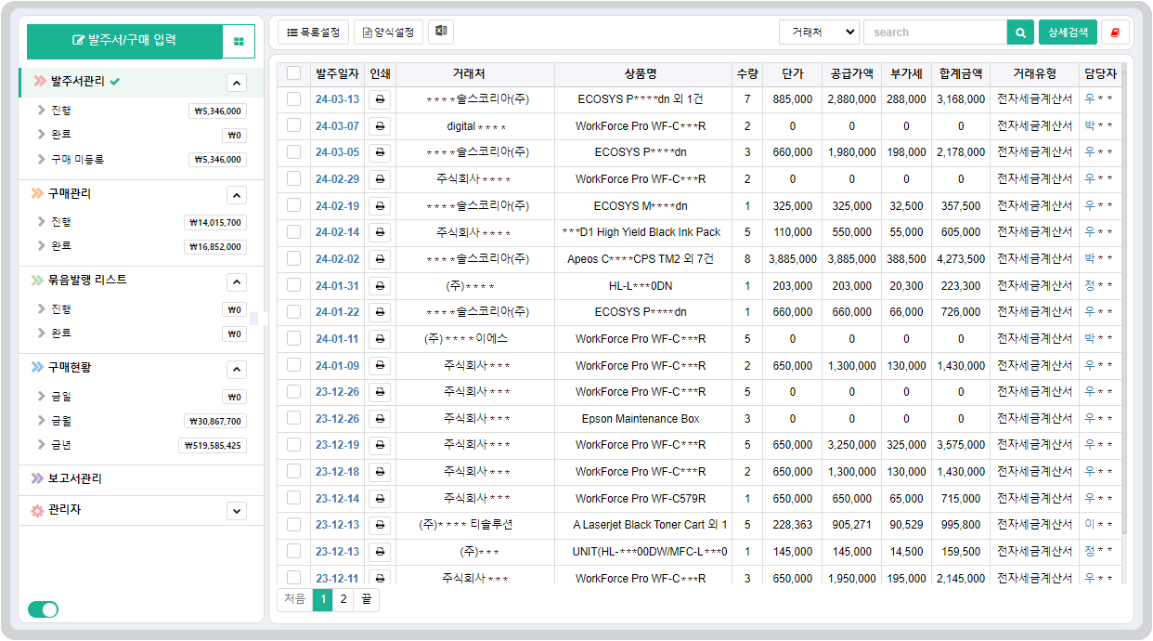Print the 23-12-18 order row
The image size is (1153, 641).
coord(380,472)
